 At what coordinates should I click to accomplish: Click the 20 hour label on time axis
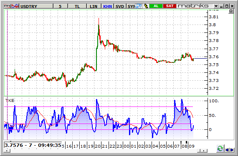coord(98,146)
